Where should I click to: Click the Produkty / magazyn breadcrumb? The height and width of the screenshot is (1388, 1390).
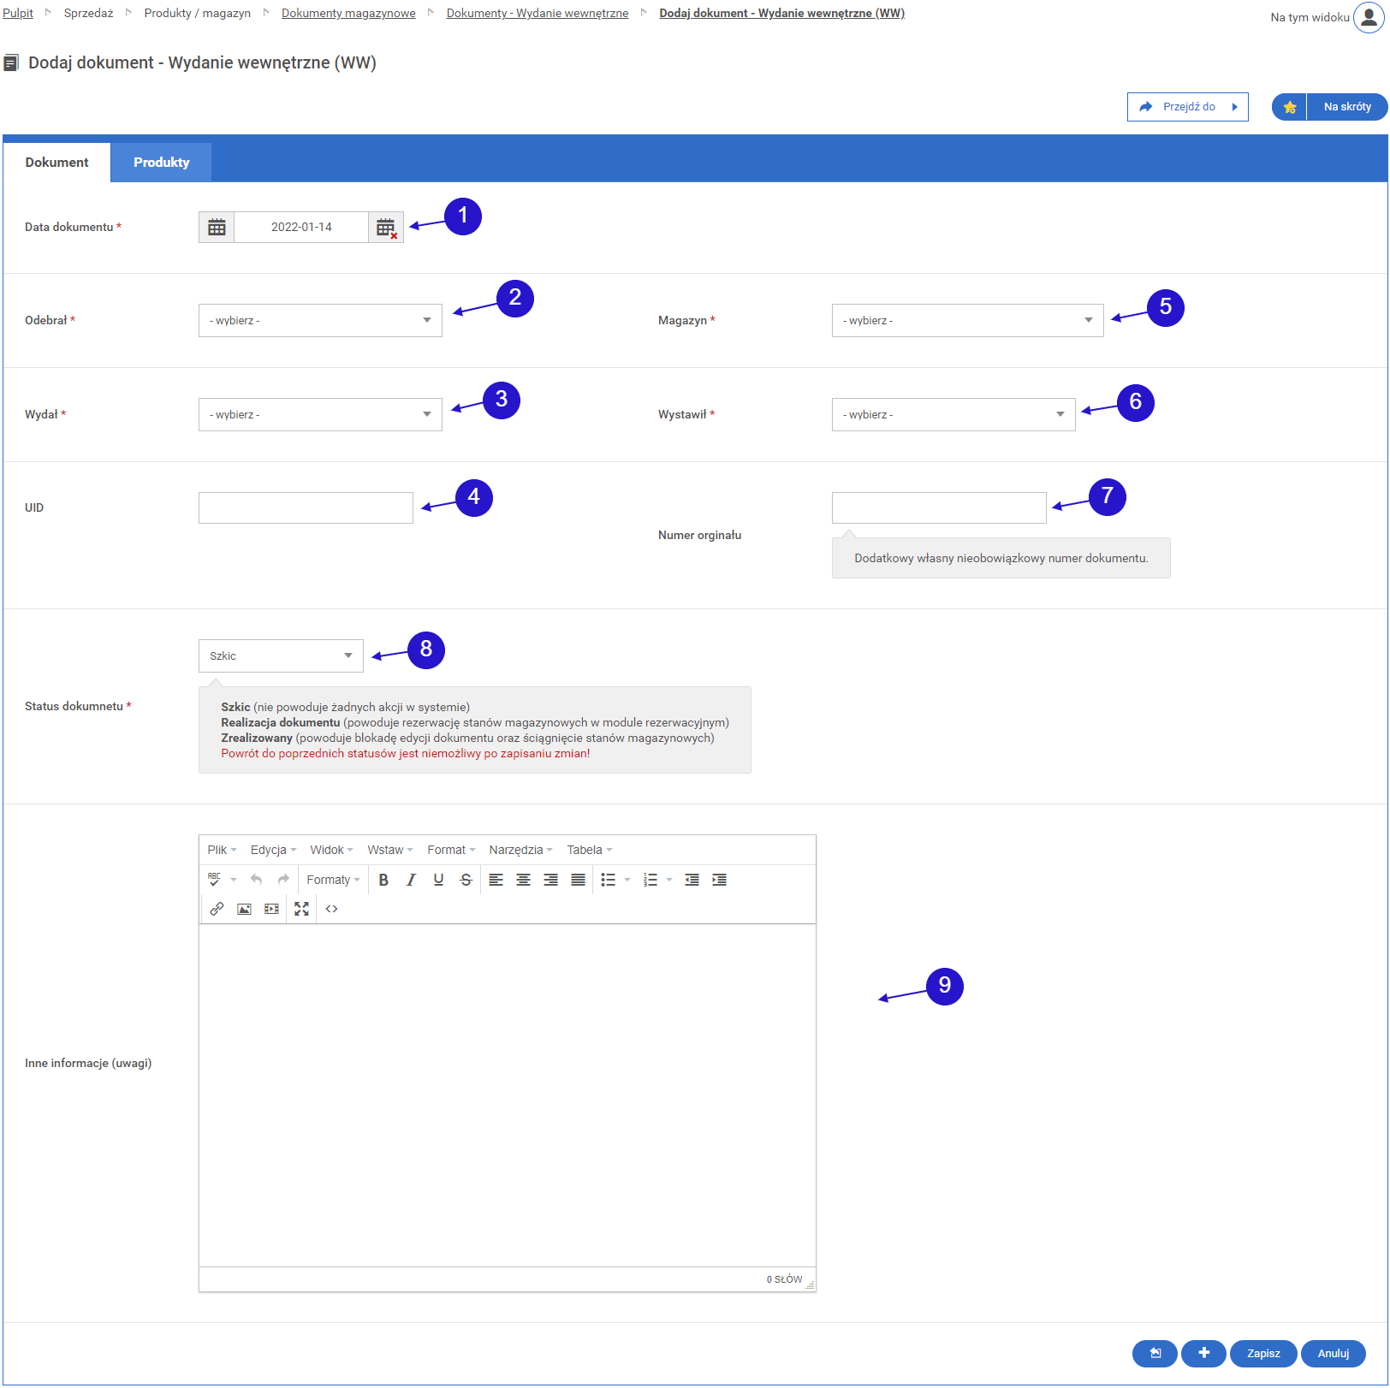point(198,13)
